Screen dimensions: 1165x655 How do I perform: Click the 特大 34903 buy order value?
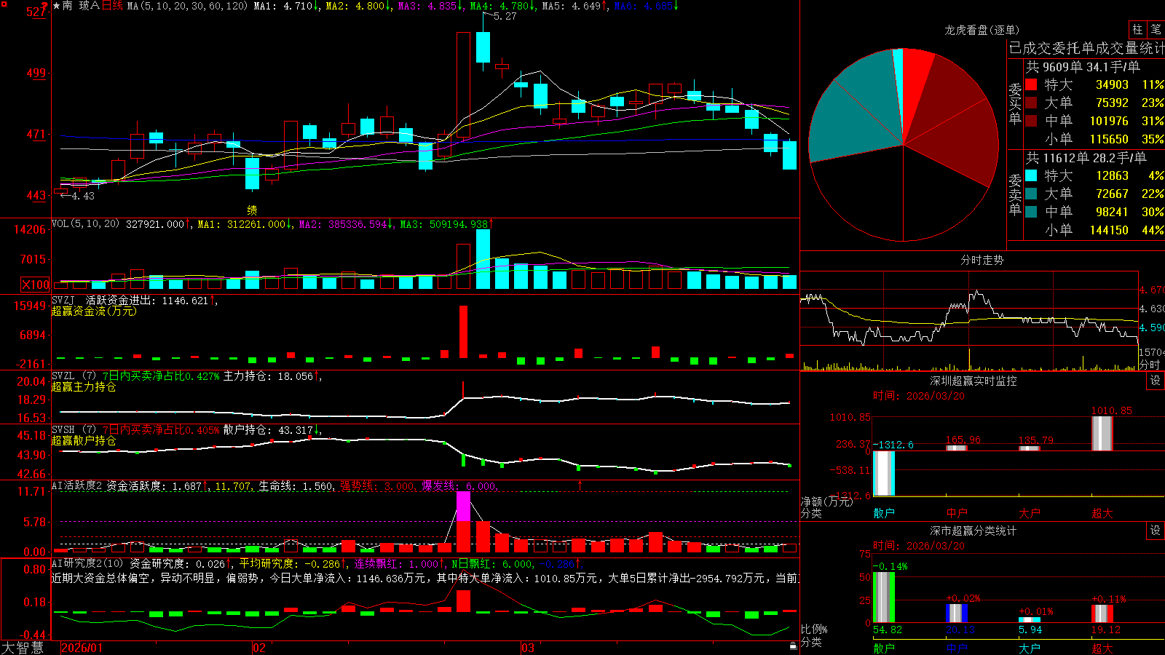1112,85
